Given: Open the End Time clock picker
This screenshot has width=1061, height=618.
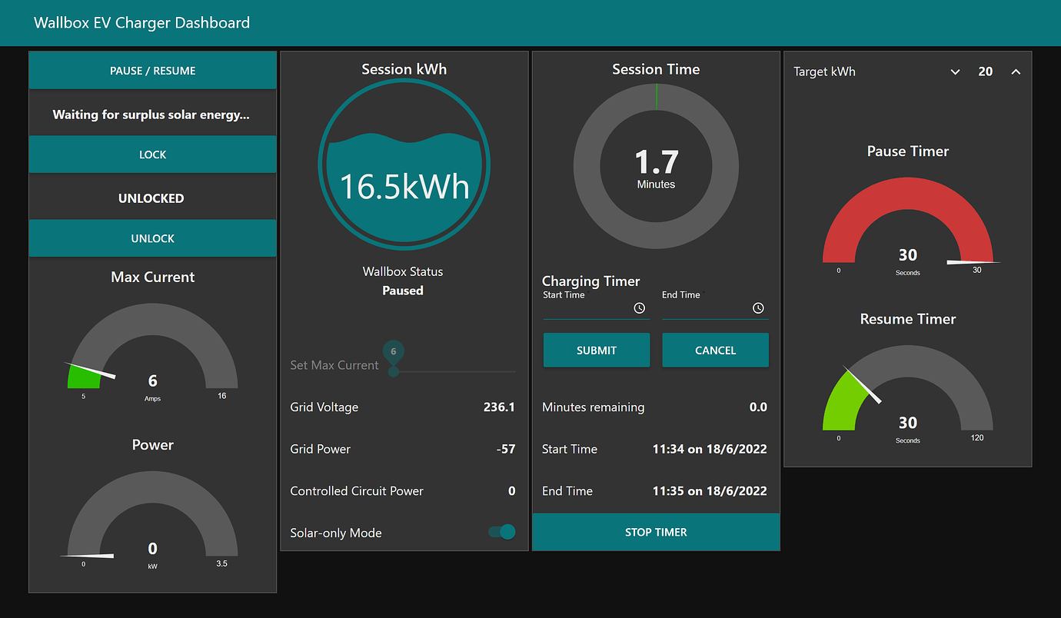Looking at the screenshot, I should (758, 307).
